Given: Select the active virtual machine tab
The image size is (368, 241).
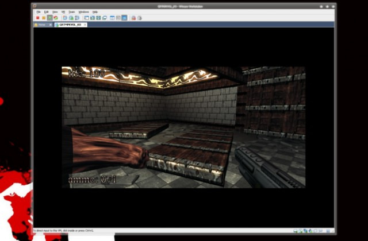Looking at the screenshot, I should [70, 25].
